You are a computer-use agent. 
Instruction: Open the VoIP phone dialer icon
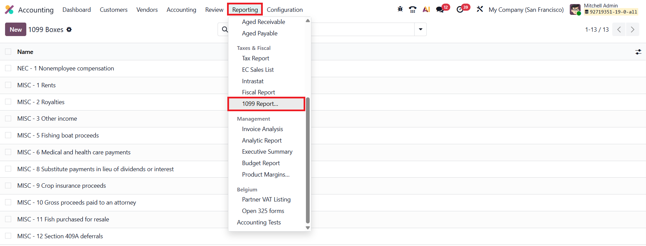coord(412,9)
